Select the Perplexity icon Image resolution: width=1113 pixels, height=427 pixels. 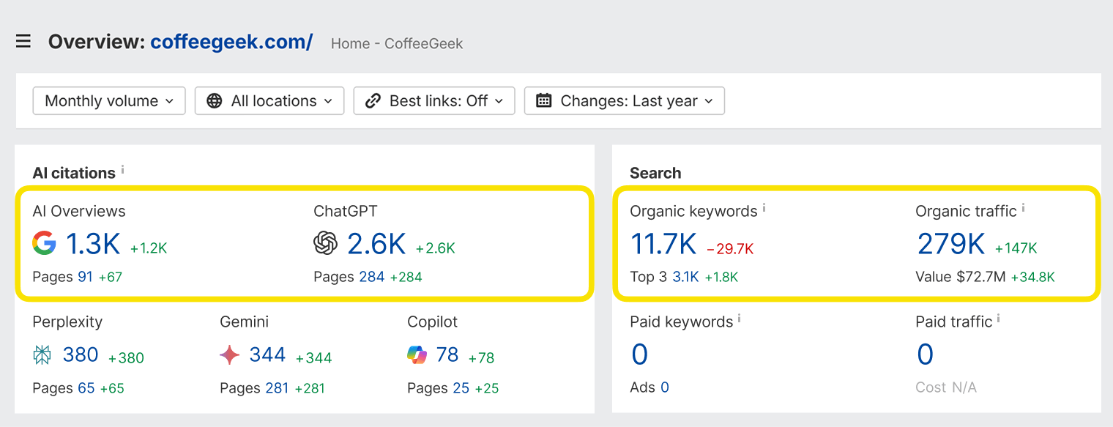(44, 354)
